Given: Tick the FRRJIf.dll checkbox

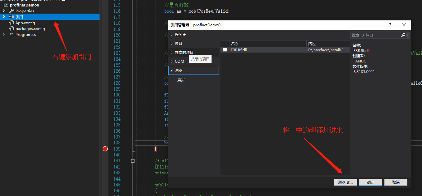Looking at the screenshot, I should point(225,50).
